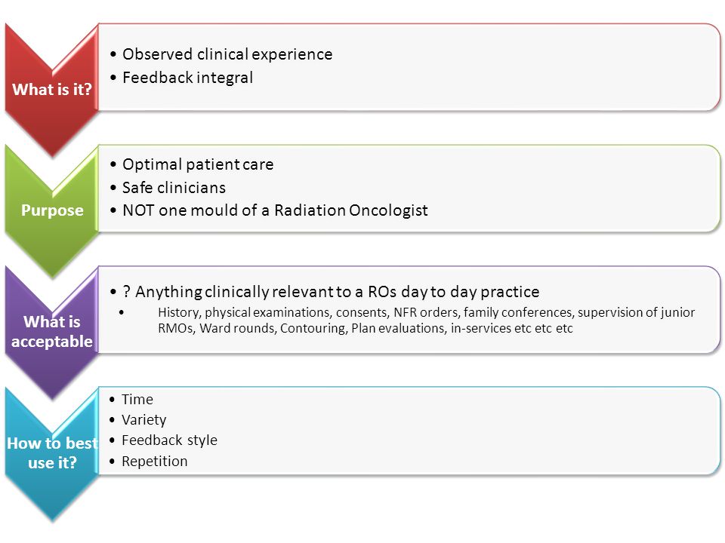Select the "Variety" bullet item
Viewport: 725px width, 543px height.
click(143, 420)
